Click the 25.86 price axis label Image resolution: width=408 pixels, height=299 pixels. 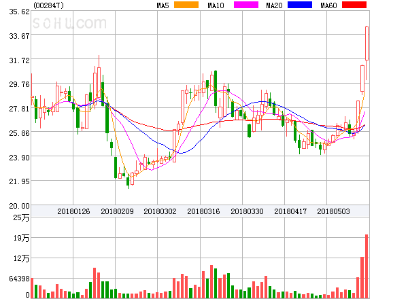pos(19,133)
